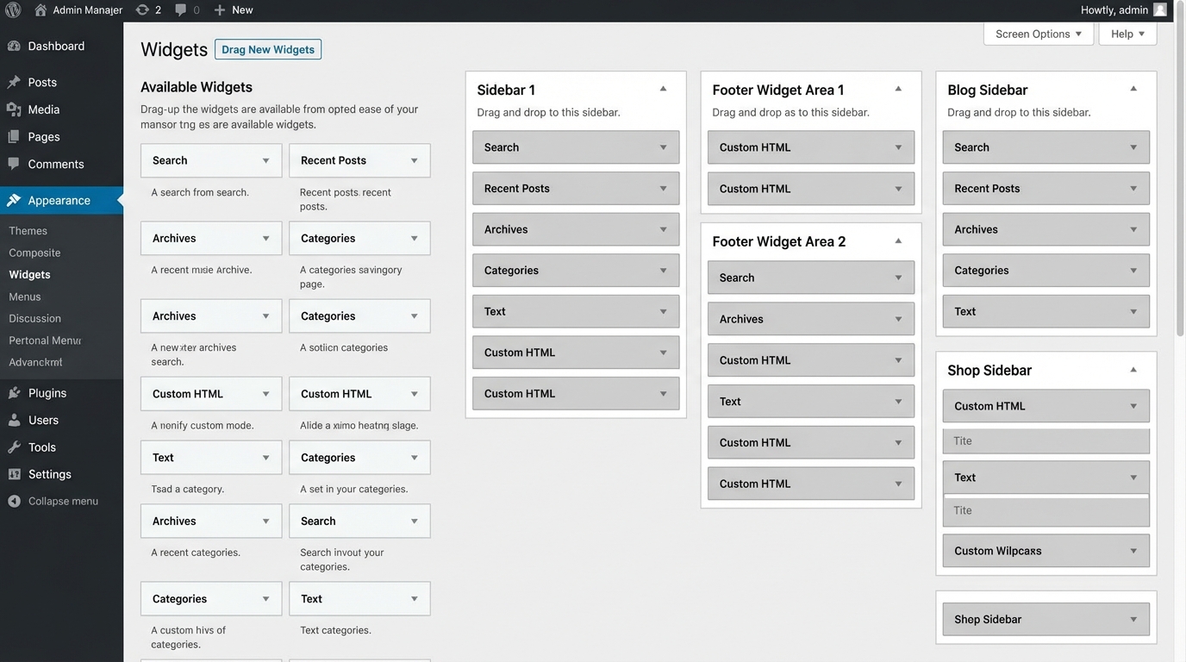1186x662 pixels.
Task: Select the Tools icon
Action: pyautogui.click(x=15, y=447)
